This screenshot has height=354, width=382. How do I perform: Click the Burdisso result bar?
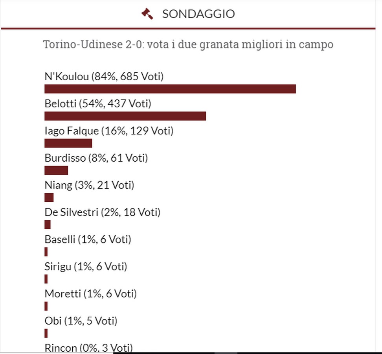coord(56,170)
